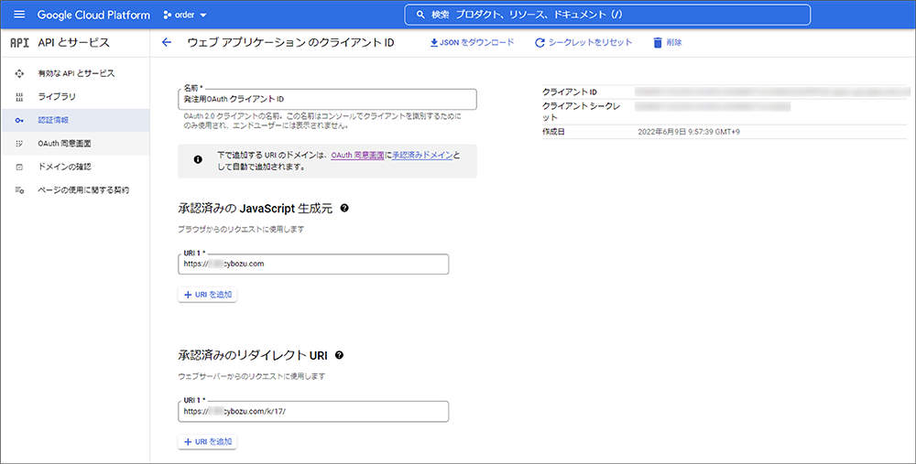
Task: Click 'JSON をダウンロード' button
Action: pyautogui.click(x=472, y=43)
